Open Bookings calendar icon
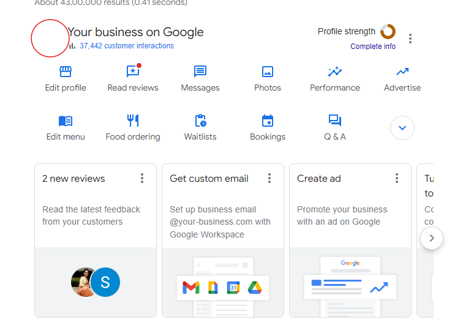 (268, 121)
